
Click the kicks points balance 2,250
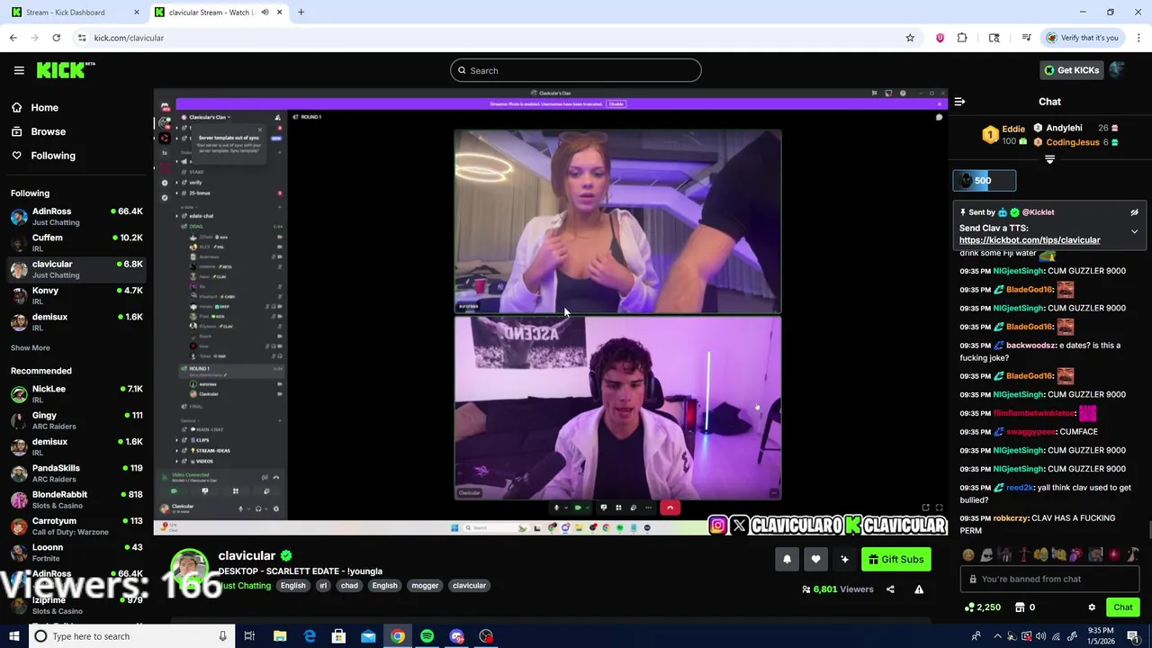pyautogui.click(x=982, y=607)
